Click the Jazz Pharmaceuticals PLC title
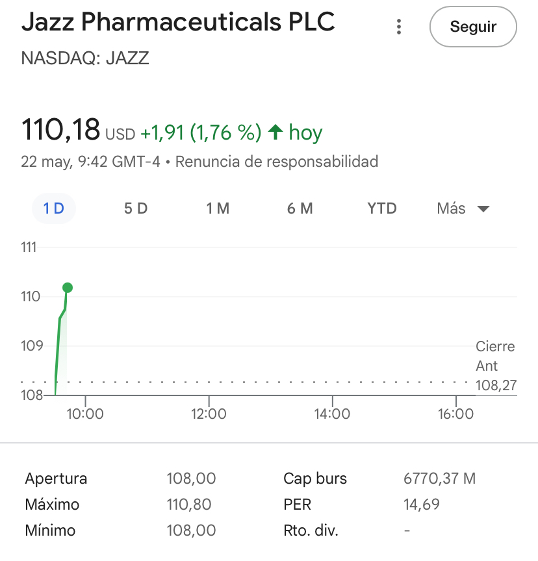This screenshot has height=561, width=538. (178, 22)
